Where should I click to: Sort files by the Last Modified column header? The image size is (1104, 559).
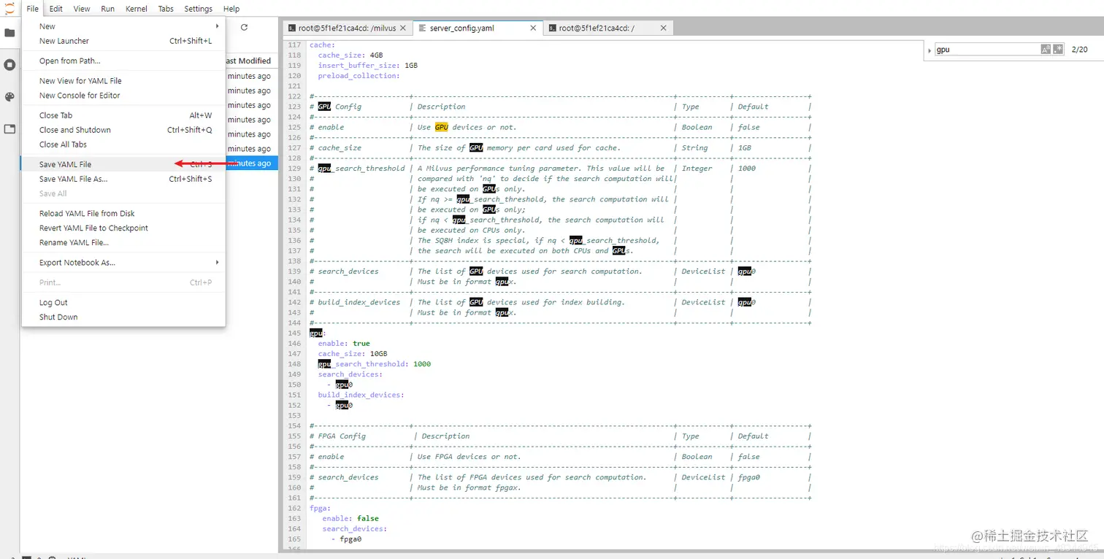click(248, 61)
